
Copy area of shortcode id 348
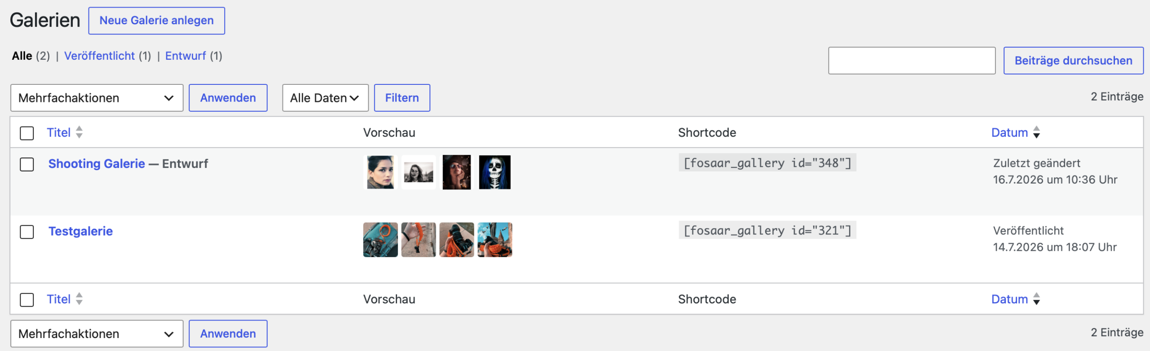tap(767, 163)
